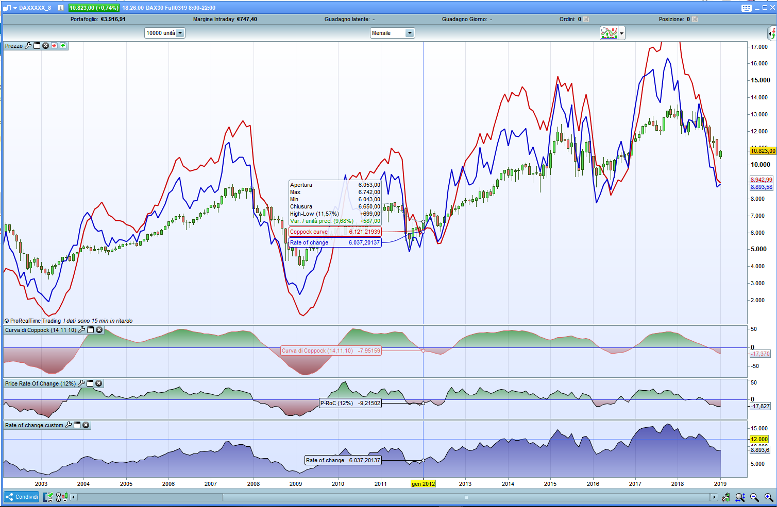Click the zoom-to-area magnifier with arrows icon

[740, 497]
